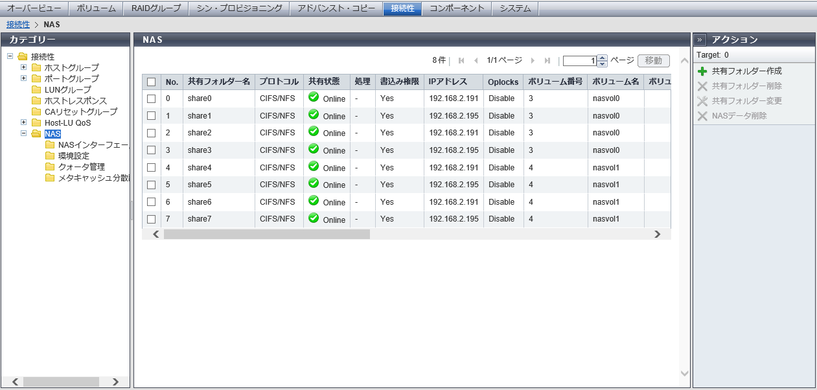
Task: Check the select-all checkbox in table header
Action: coord(152,82)
